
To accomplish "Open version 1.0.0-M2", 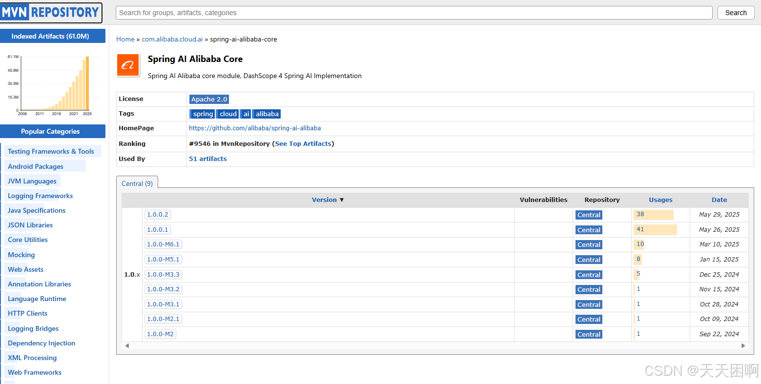I will tap(160, 334).
